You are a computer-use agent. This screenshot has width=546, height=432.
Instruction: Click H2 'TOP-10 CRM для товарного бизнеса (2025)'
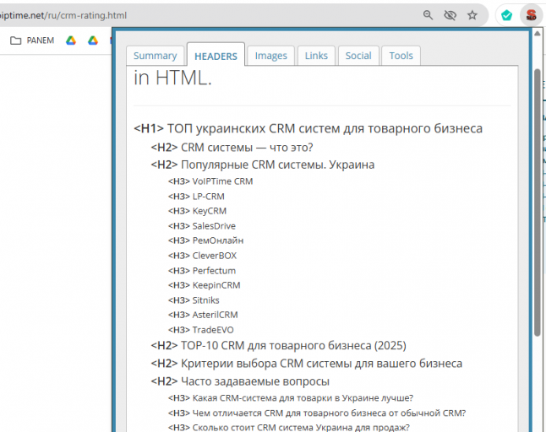(279, 345)
